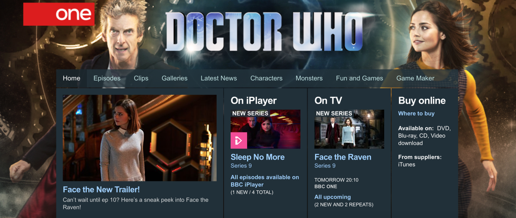Open the Face the New Trailer image

coord(140,138)
